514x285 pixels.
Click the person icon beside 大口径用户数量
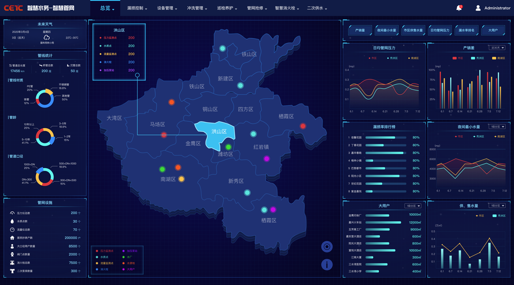pos(12,246)
